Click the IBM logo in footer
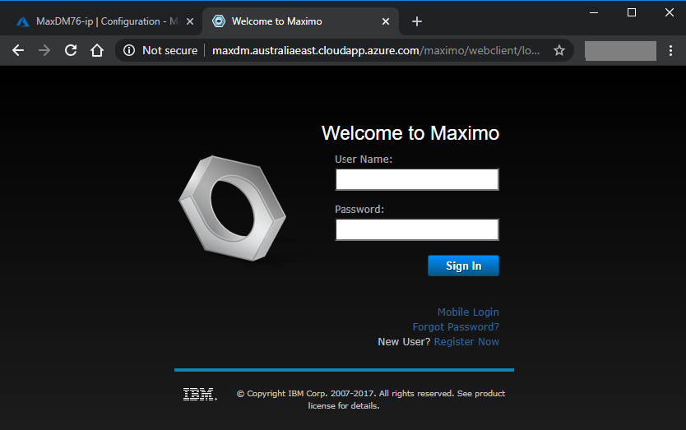The height and width of the screenshot is (430, 686). click(x=200, y=394)
